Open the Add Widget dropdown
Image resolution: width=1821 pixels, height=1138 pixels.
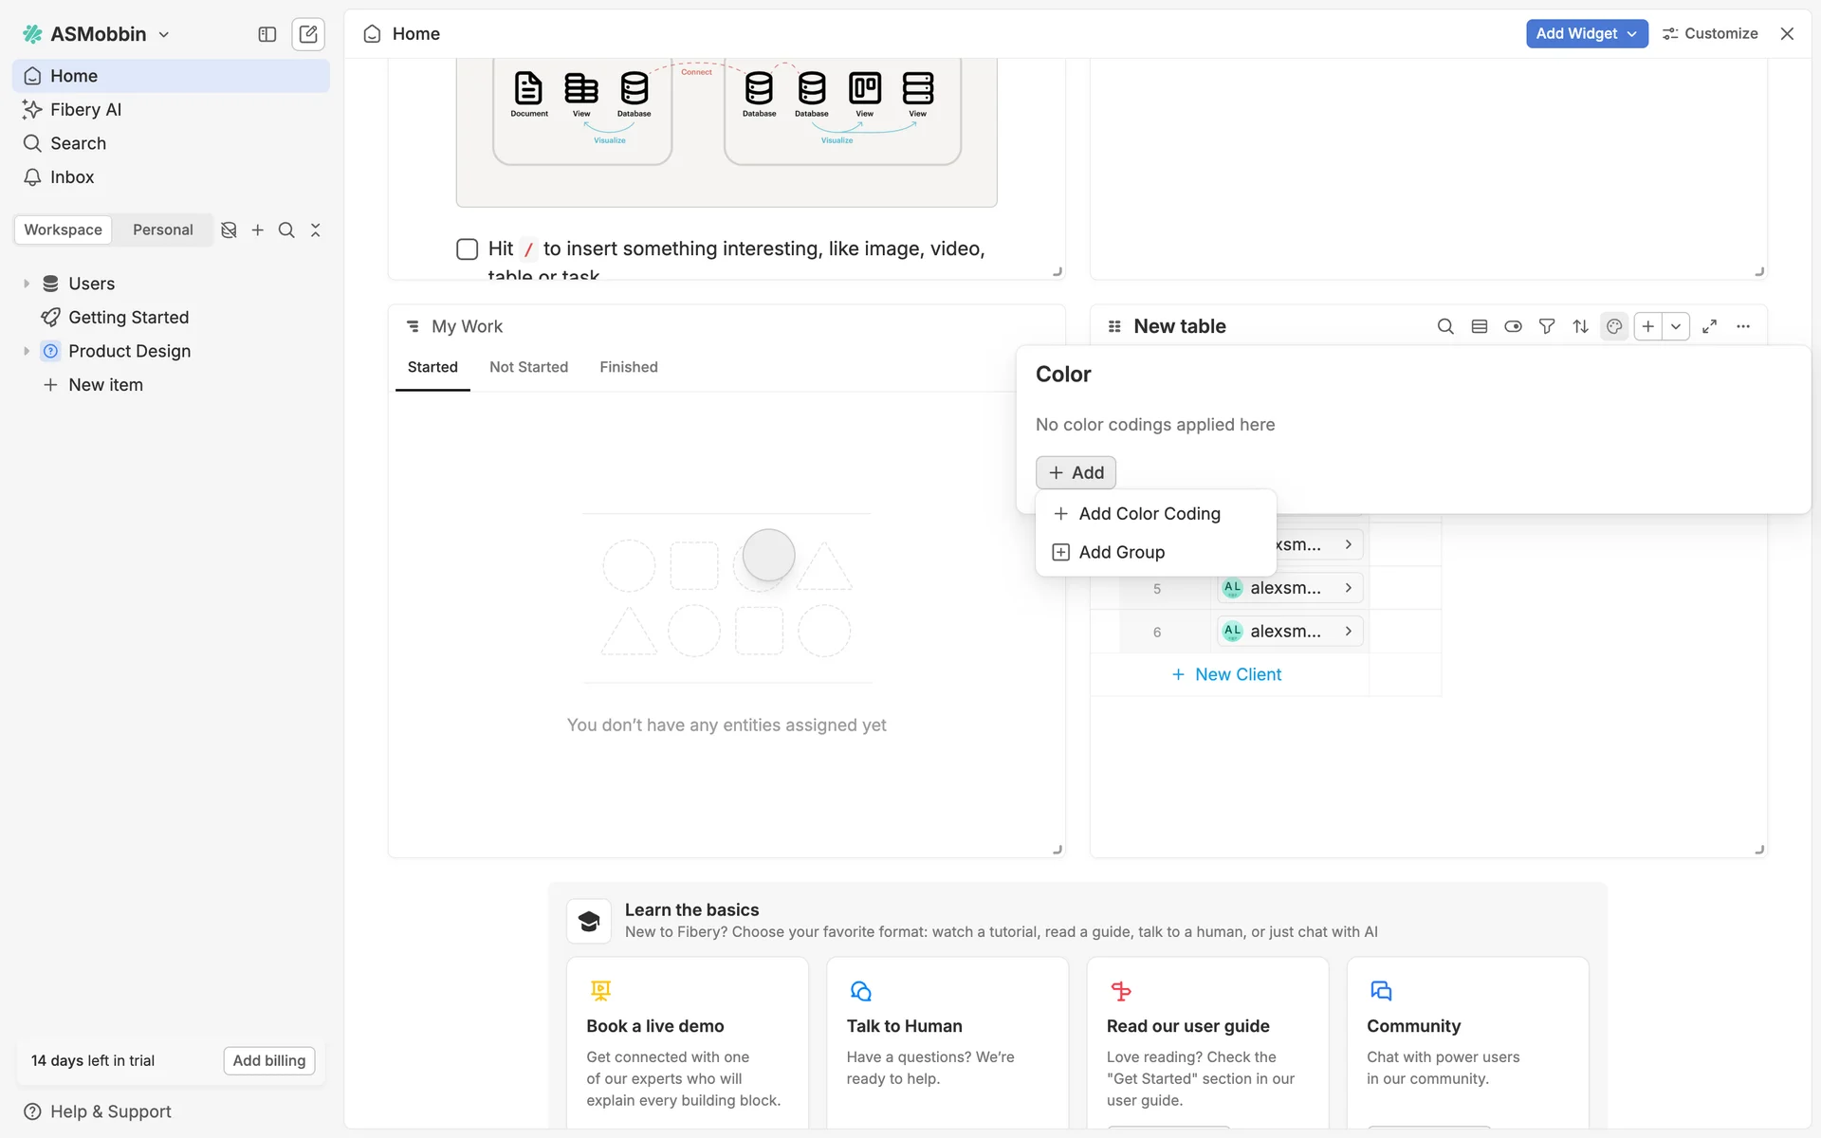tap(1586, 33)
